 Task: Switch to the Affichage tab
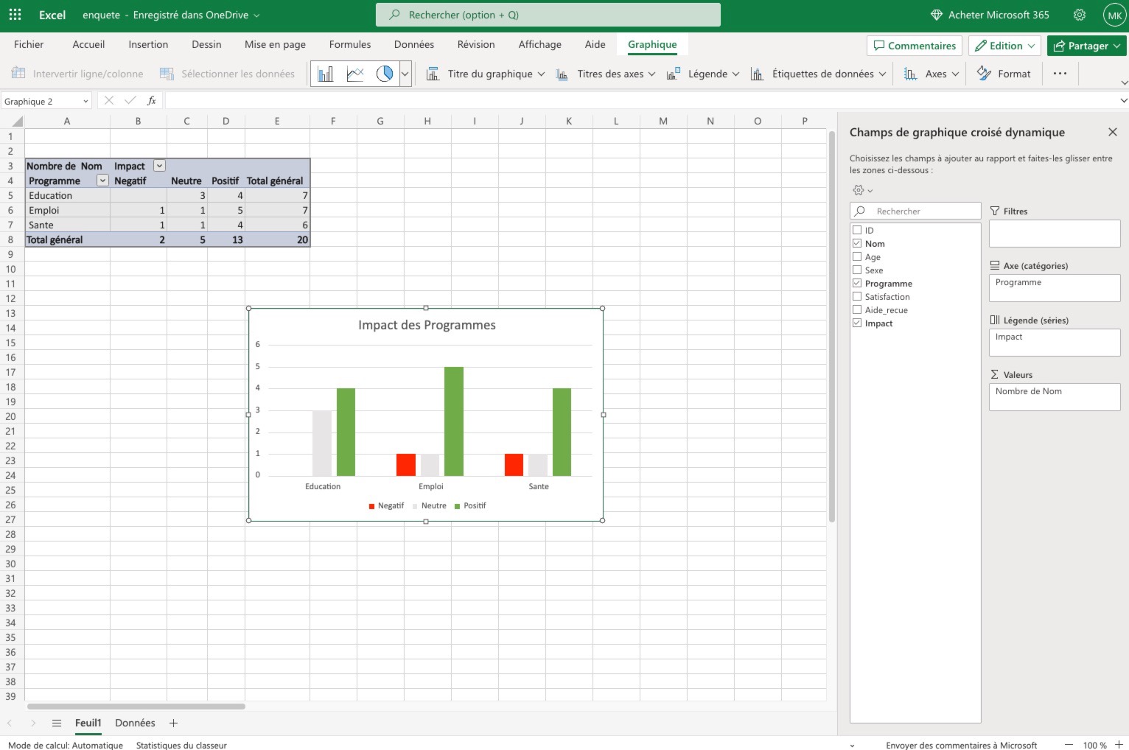[540, 44]
